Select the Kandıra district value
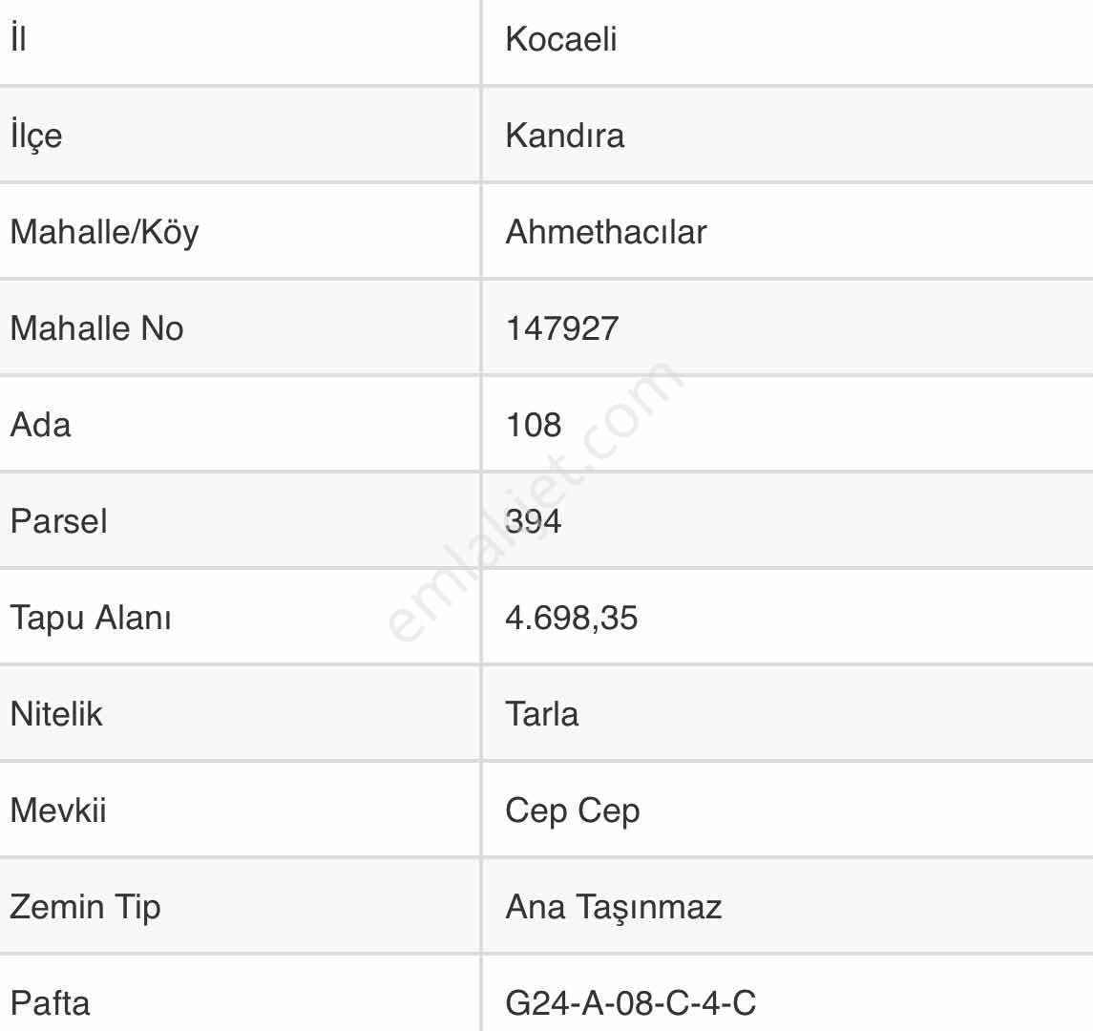Image resolution: width=1093 pixels, height=1031 pixels. pos(564,136)
